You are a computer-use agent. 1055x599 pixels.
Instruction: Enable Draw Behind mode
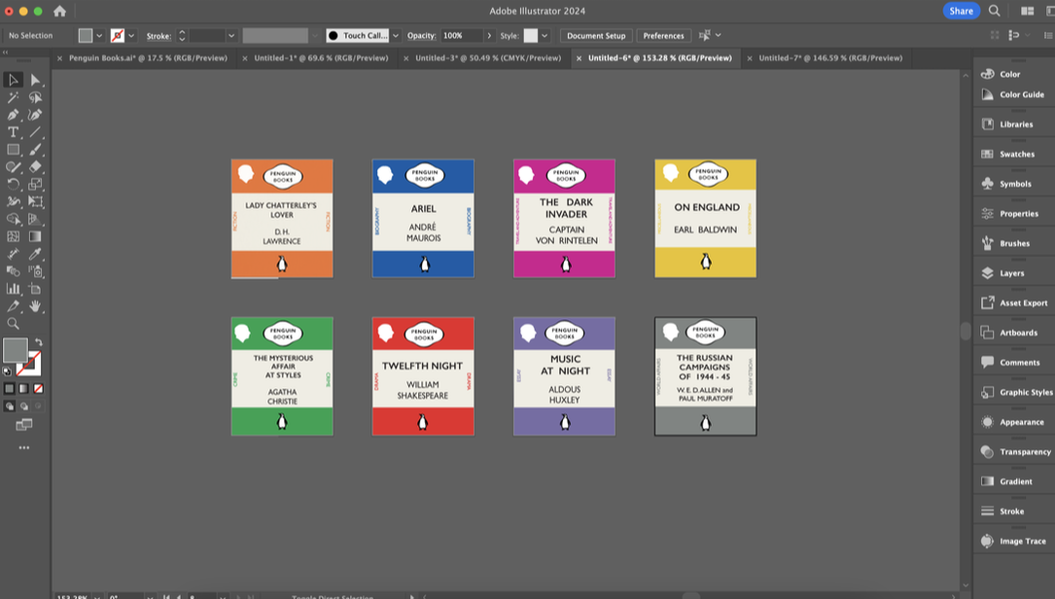pyautogui.click(x=23, y=406)
